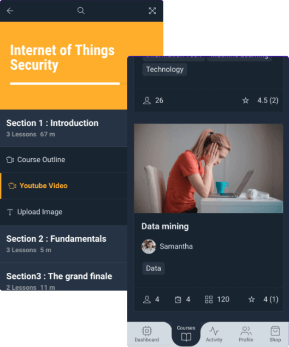
Task: Open search with magnifier icon
Action: click(81, 10)
